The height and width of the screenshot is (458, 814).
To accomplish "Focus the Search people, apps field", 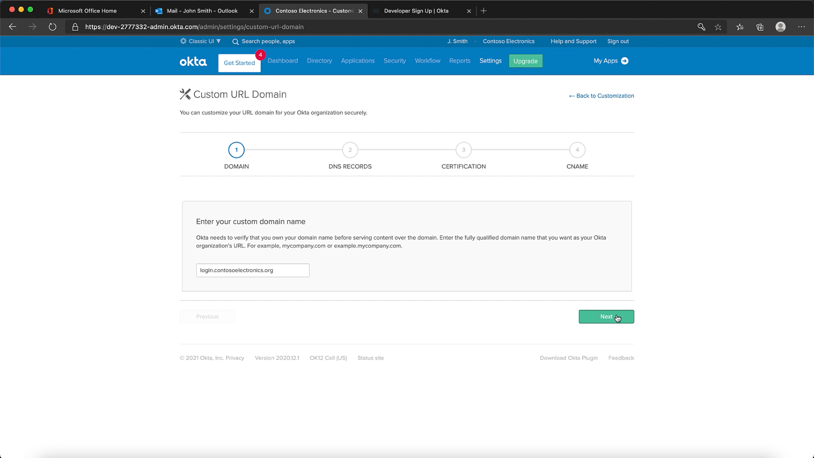I will (268, 41).
